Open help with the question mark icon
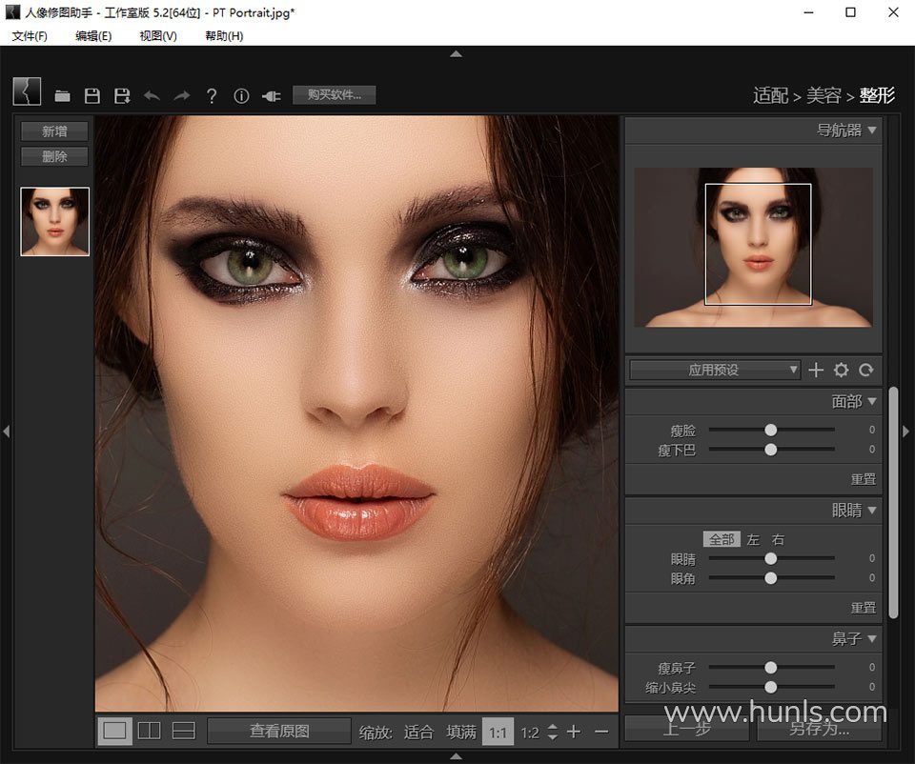 pyautogui.click(x=212, y=95)
